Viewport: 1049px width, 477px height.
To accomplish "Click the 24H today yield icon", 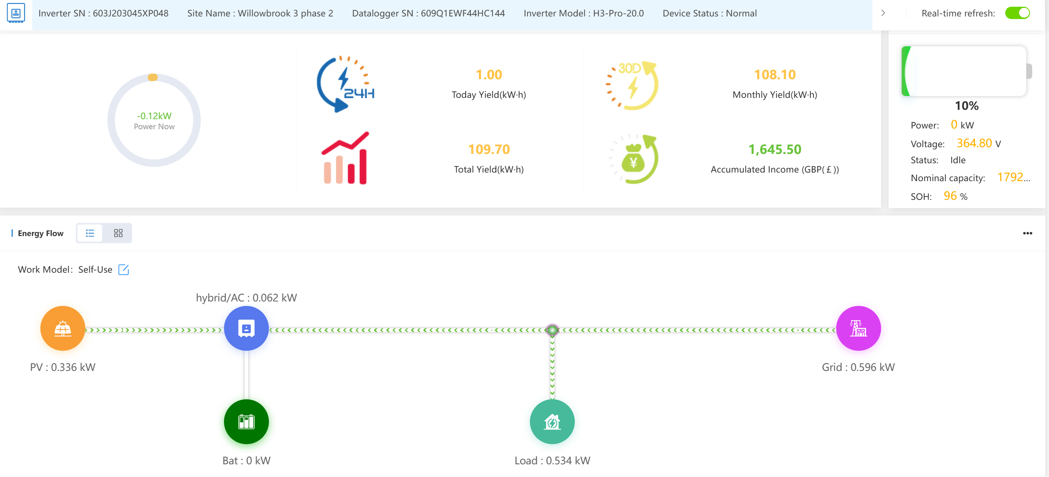I will [x=345, y=84].
